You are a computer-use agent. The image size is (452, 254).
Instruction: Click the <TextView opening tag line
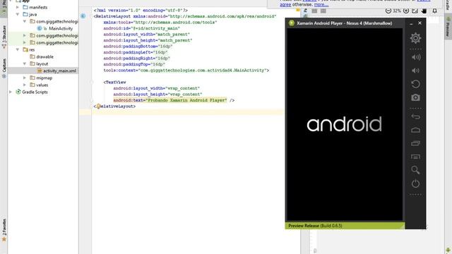tap(114, 82)
